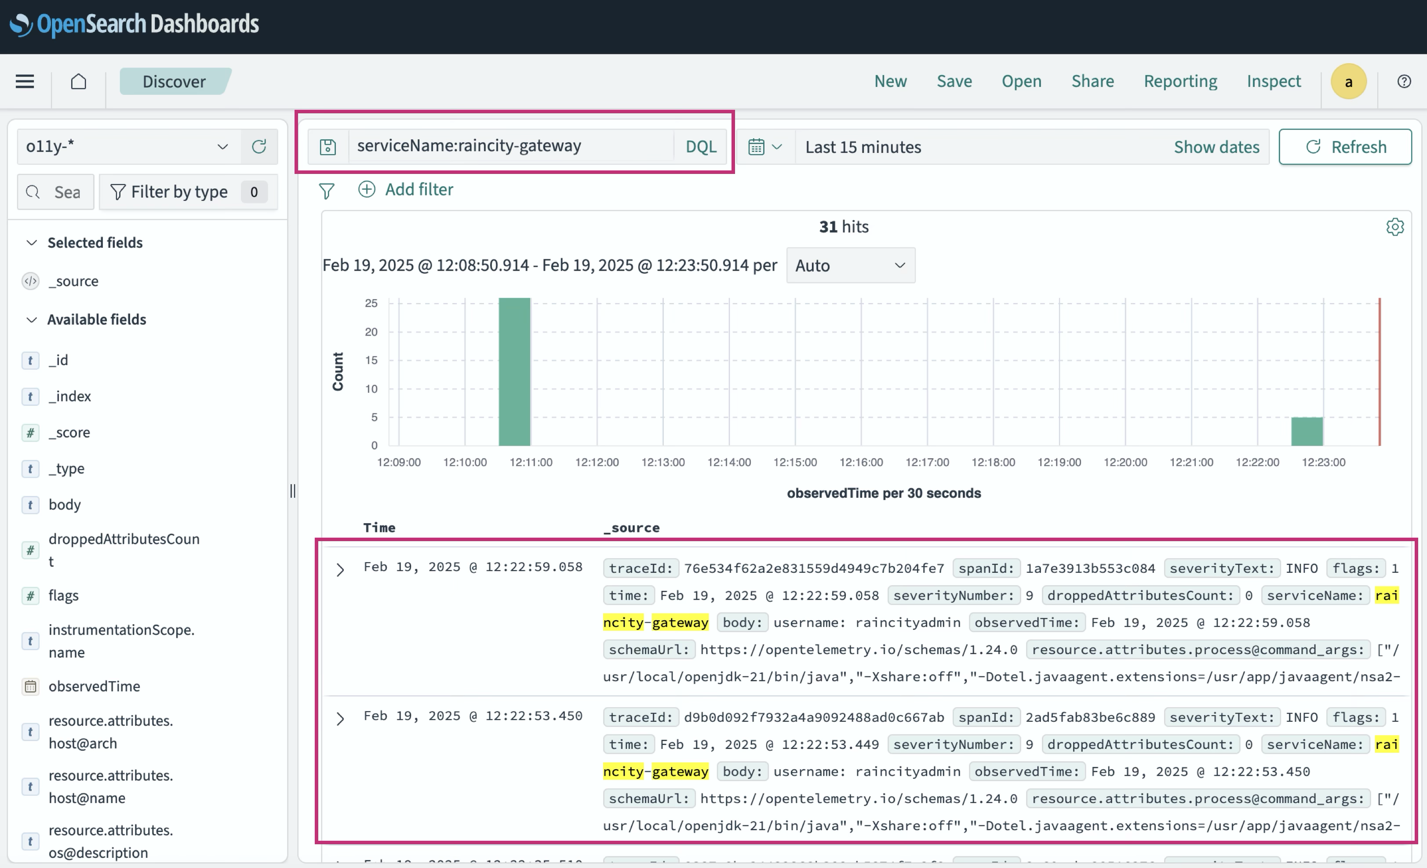Select resource.attributes.host@arch field

pyautogui.click(x=111, y=733)
